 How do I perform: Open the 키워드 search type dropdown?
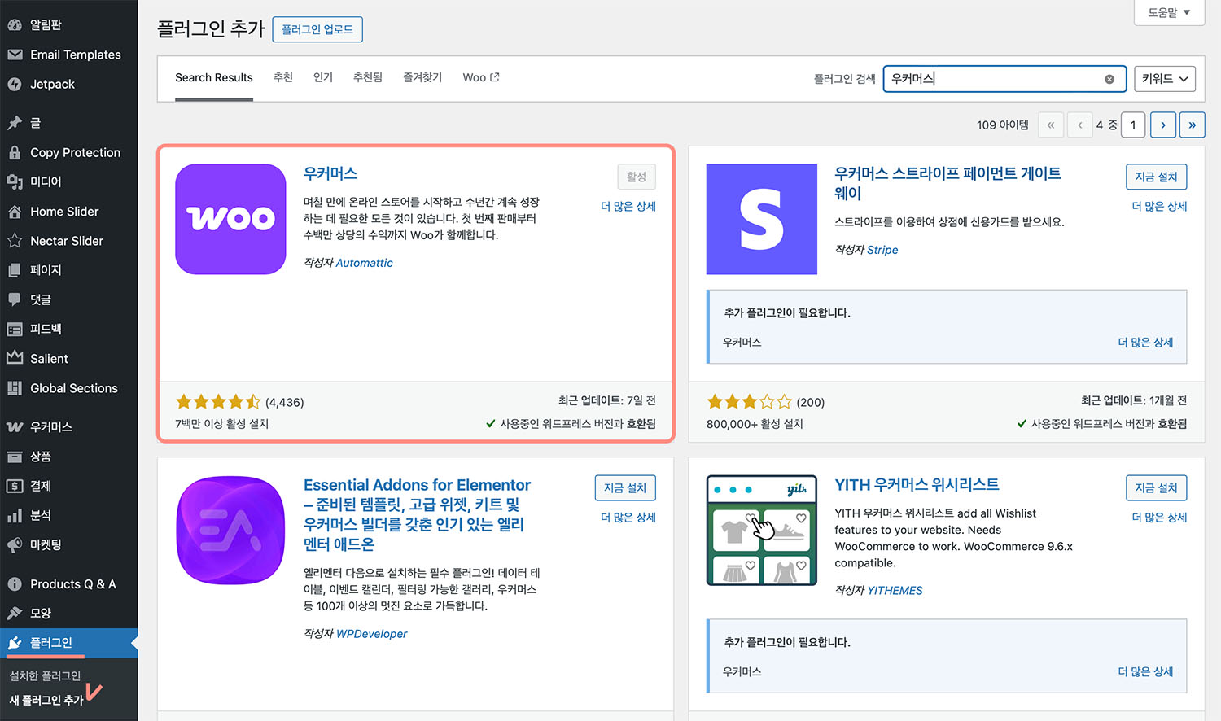[1164, 79]
